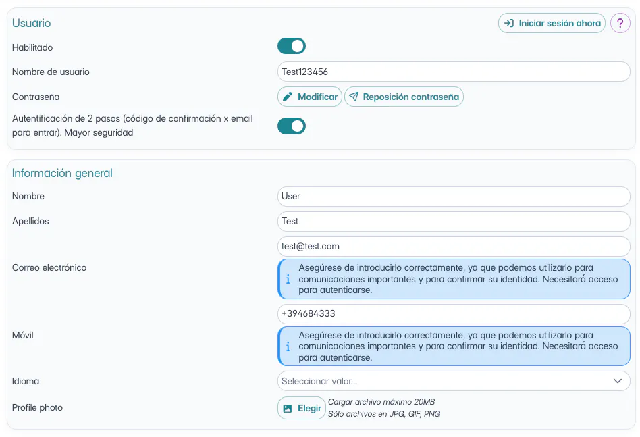Disable the 2-step authentication toggle
The image size is (640, 437).
click(292, 126)
